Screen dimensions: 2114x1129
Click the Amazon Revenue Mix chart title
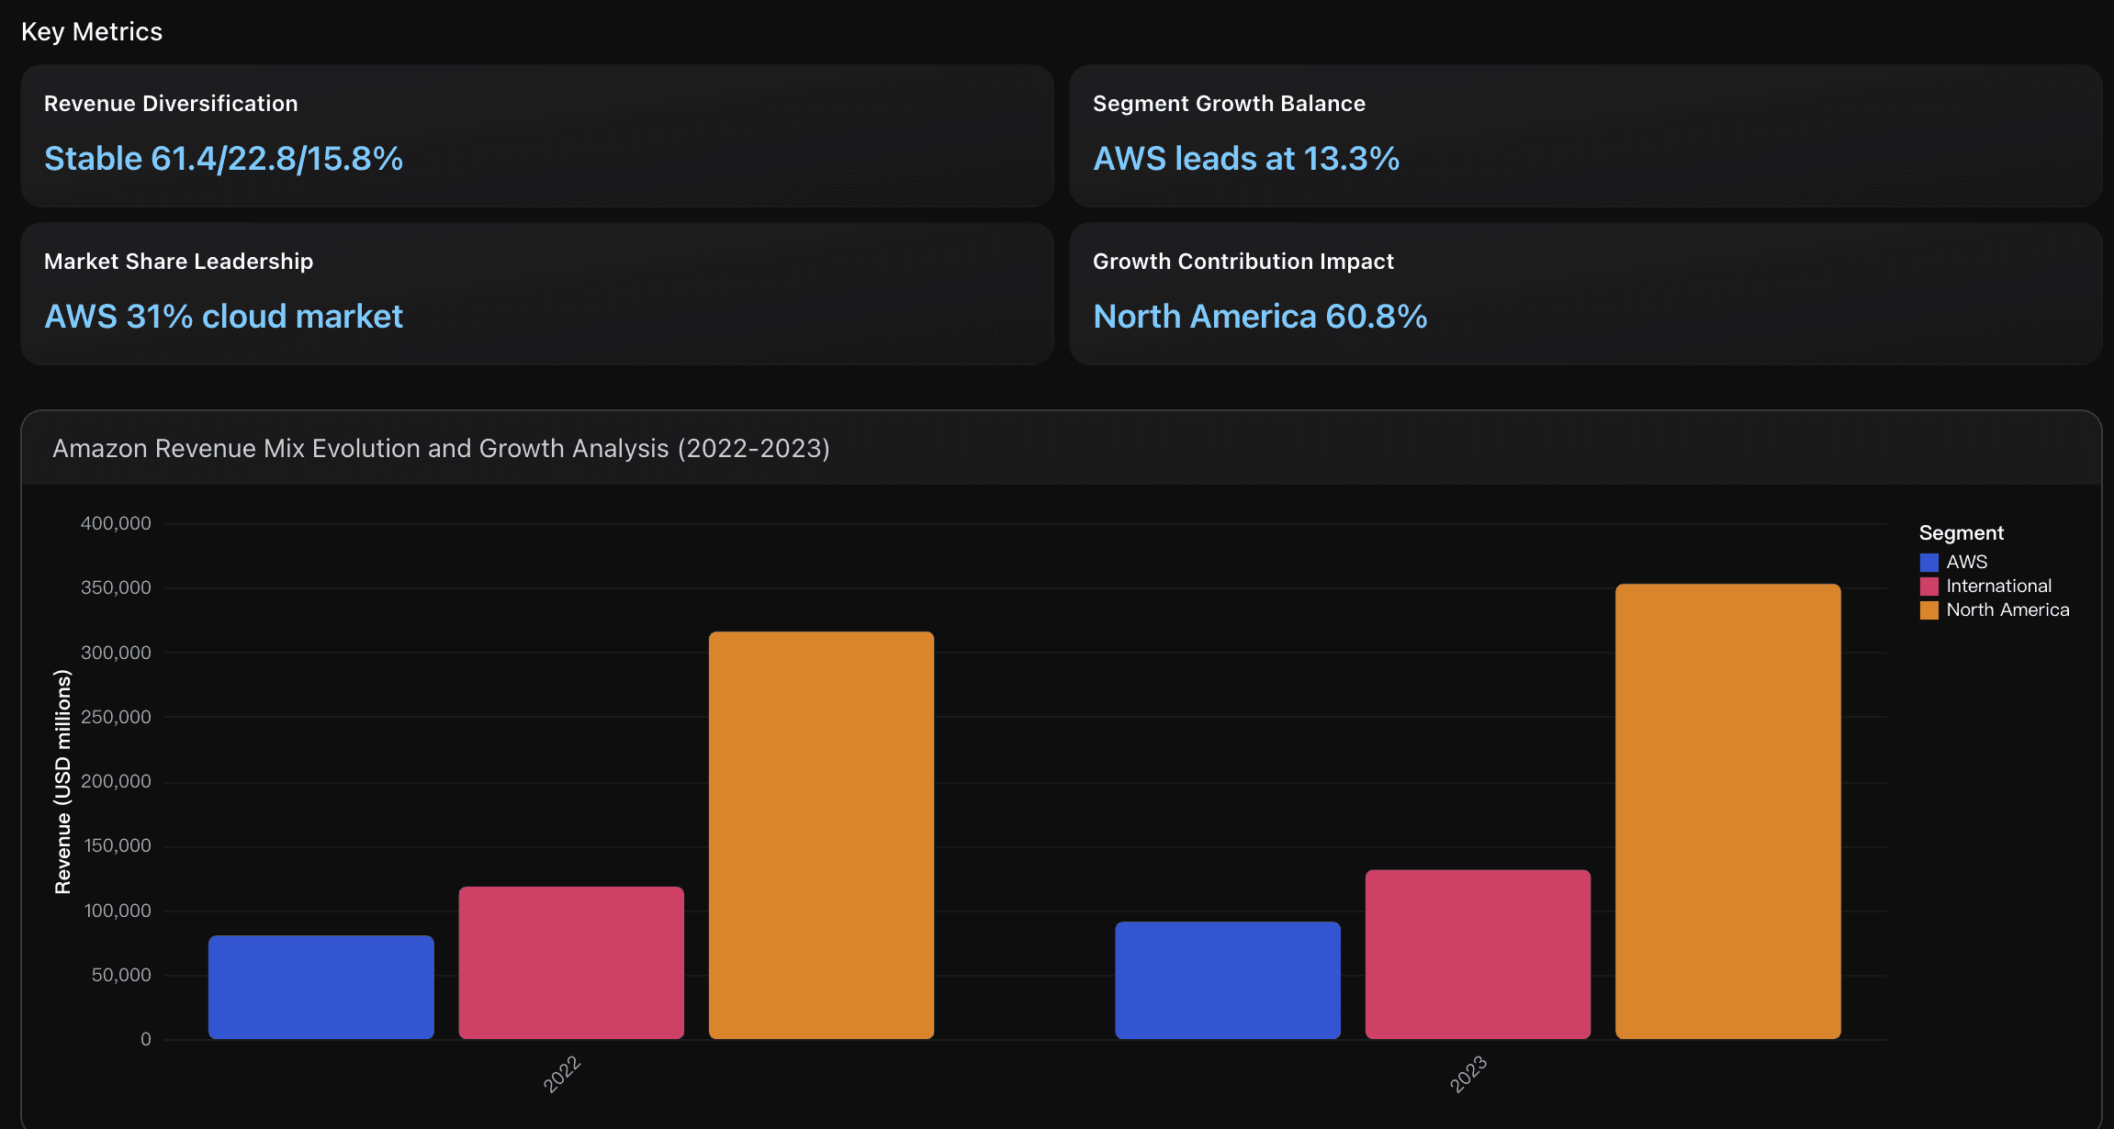coord(441,448)
